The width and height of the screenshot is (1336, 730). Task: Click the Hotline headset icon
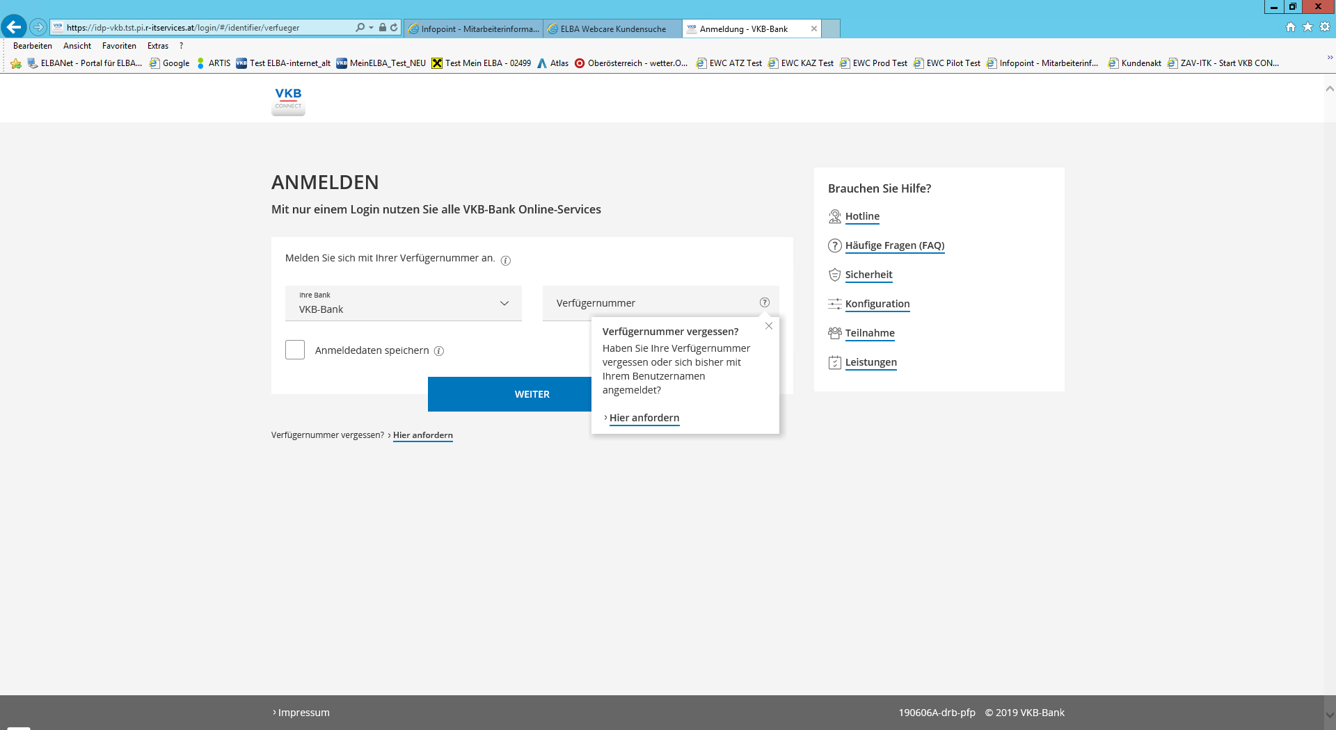pyautogui.click(x=835, y=216)
